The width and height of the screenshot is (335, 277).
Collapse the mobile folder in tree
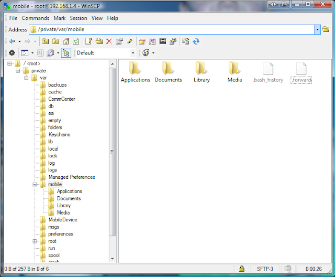(x=35, y=184)
